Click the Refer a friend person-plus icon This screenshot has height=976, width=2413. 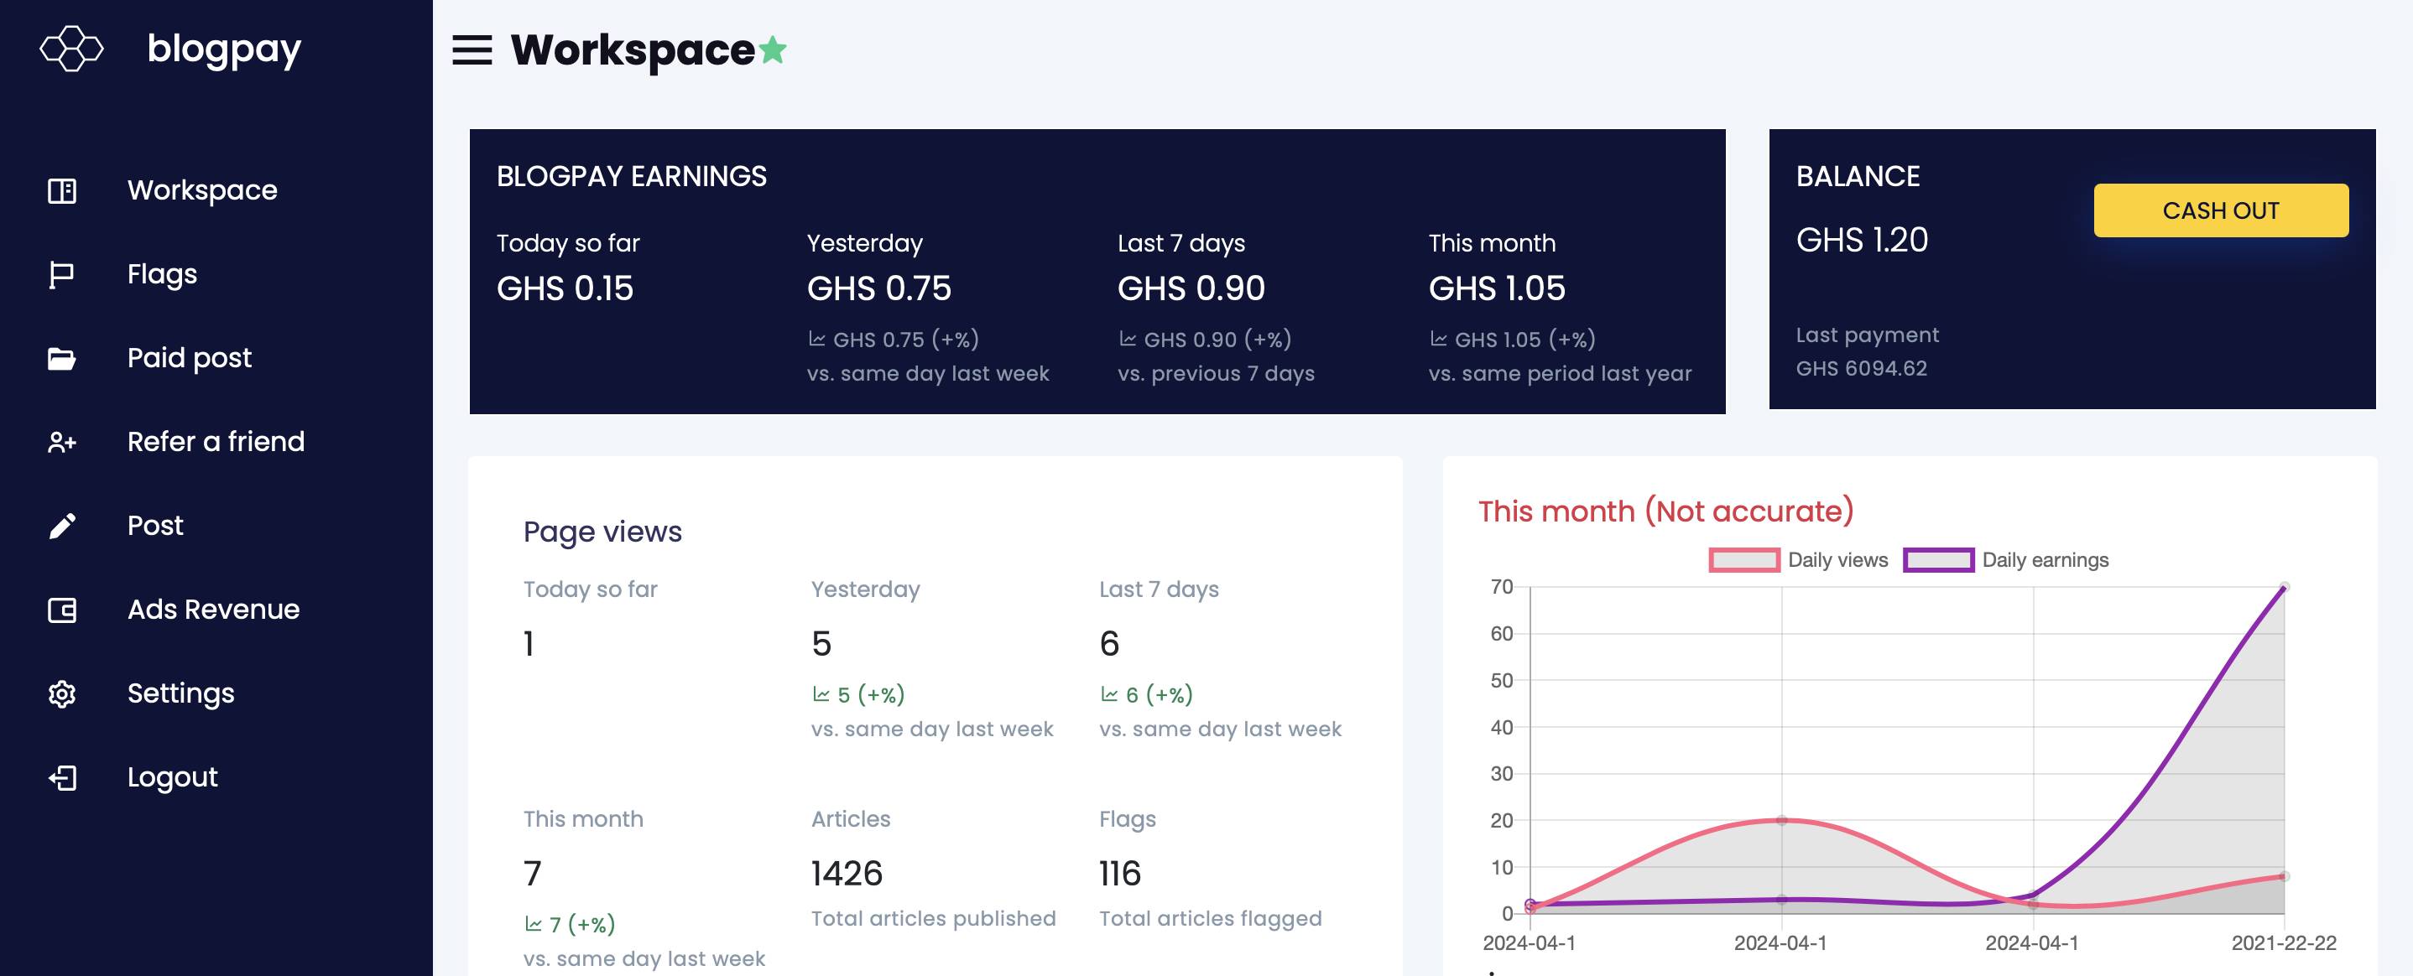(62, 443)
